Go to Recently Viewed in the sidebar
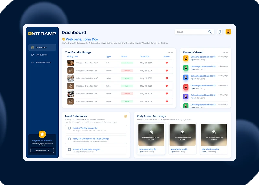The image size is (259, 185). coord(43,63)
